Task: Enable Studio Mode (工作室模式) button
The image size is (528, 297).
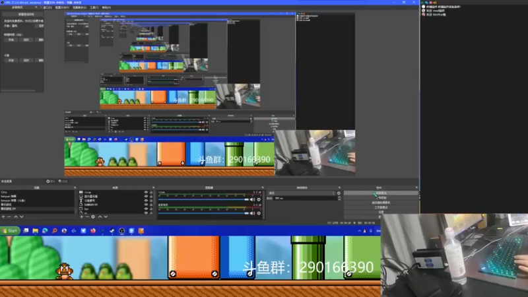Action: click(x=381, y=207)
